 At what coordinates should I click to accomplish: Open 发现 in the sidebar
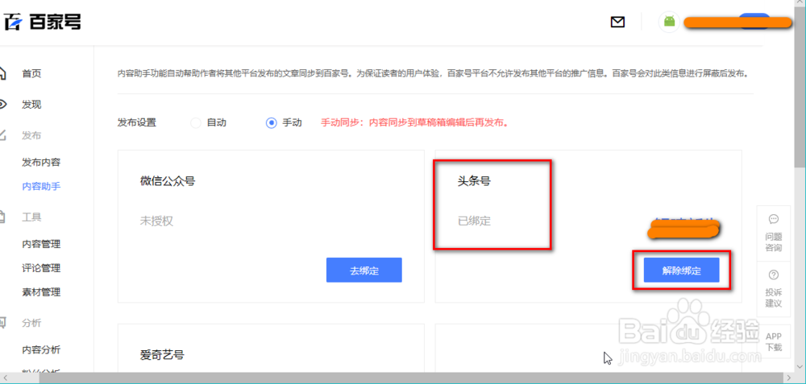point(31,105)
